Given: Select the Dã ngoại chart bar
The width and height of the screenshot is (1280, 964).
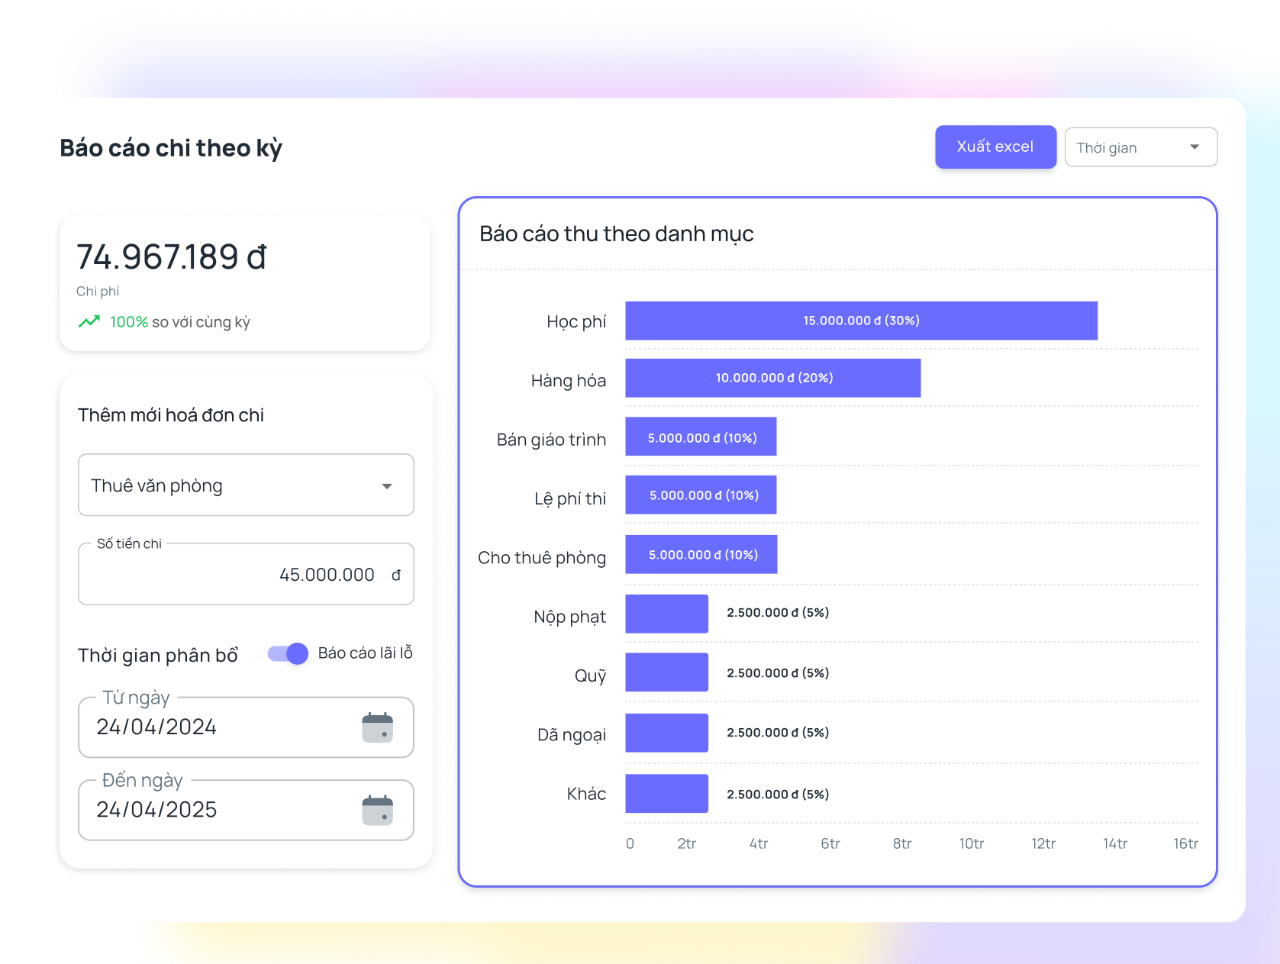Looking at the screenshot, I should 666,733.
